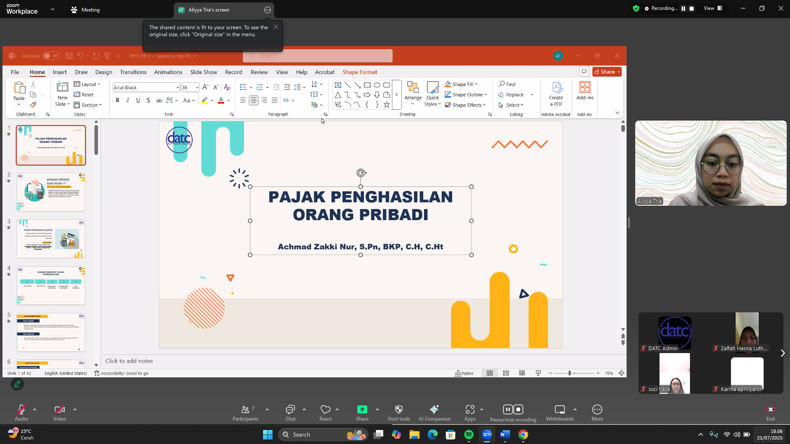Open Spotify from the taskbar
The height and width of the screenshot is (444, 790).
click(x=468, y=435)
